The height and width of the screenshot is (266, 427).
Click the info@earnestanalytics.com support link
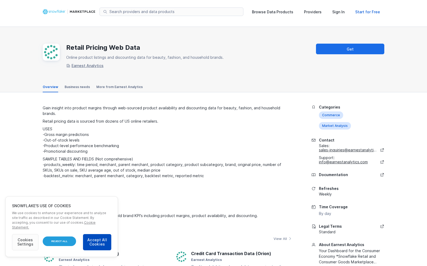[x=343, y=162]
